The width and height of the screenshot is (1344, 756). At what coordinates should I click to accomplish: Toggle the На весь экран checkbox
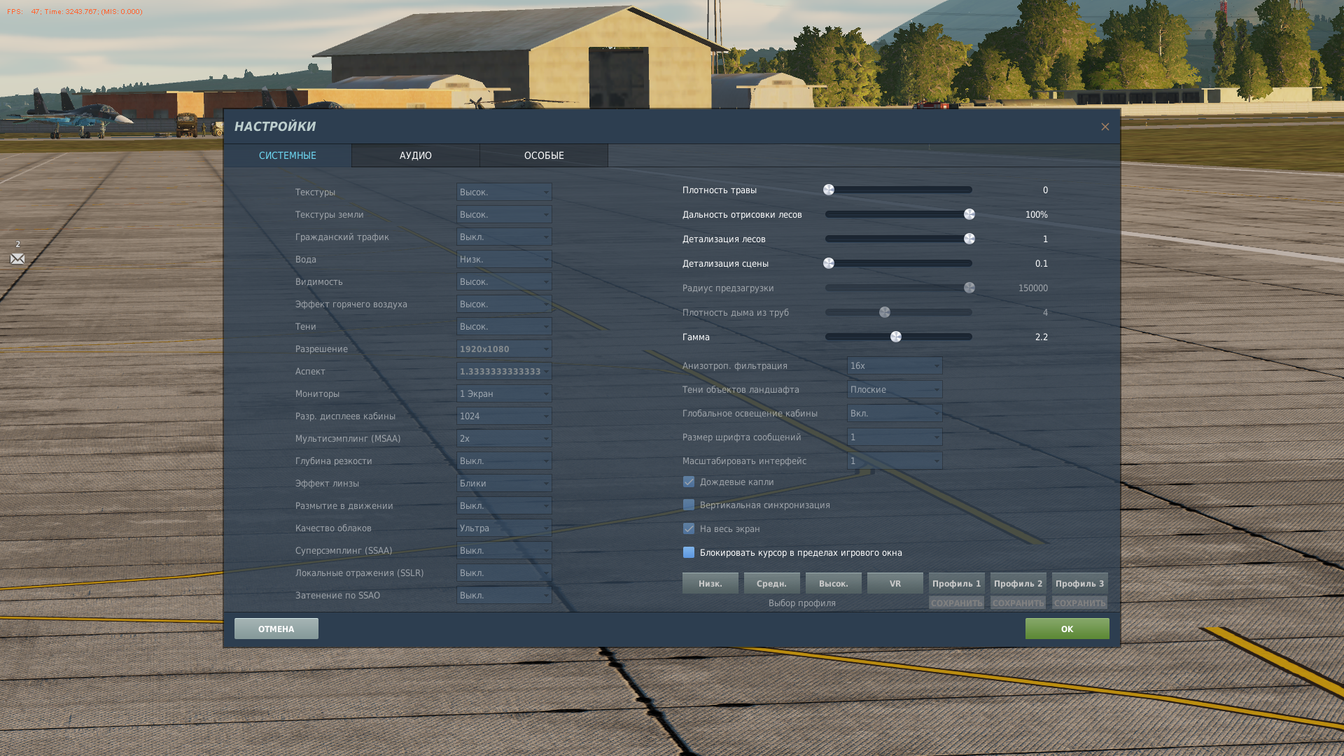[689, 528]
